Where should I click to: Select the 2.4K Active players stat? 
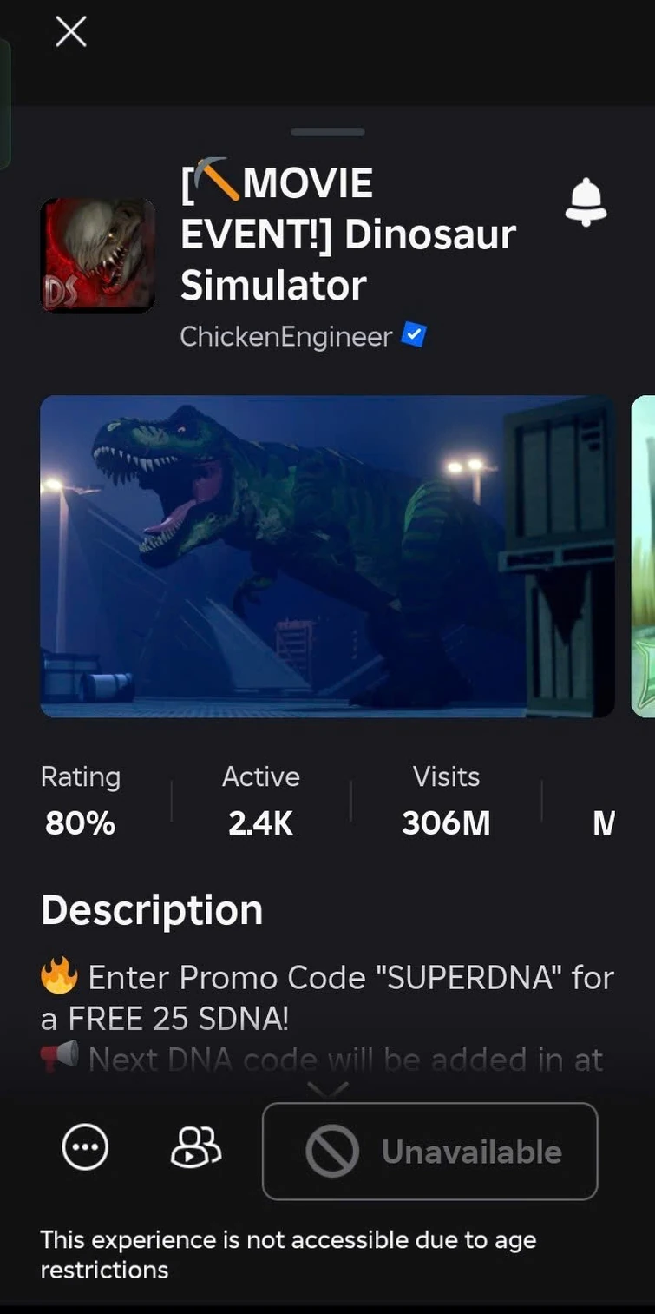(261, 800)
